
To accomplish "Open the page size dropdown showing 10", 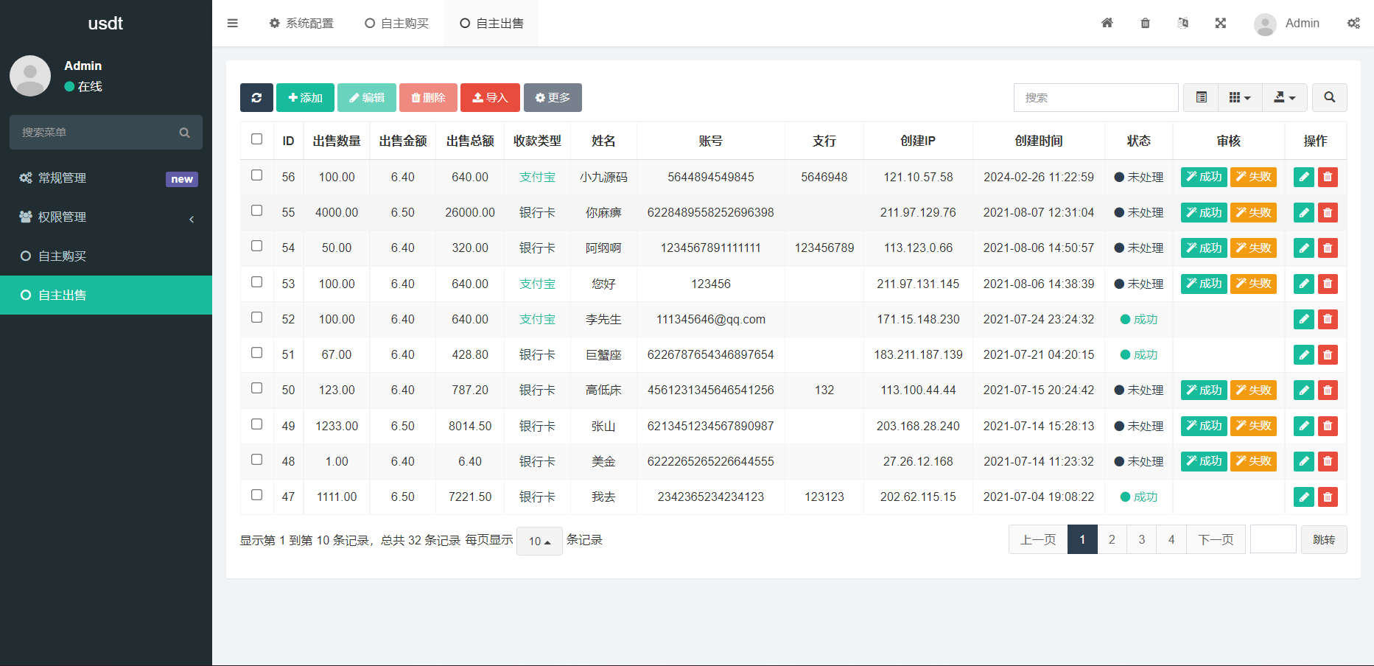I will 539,541.
